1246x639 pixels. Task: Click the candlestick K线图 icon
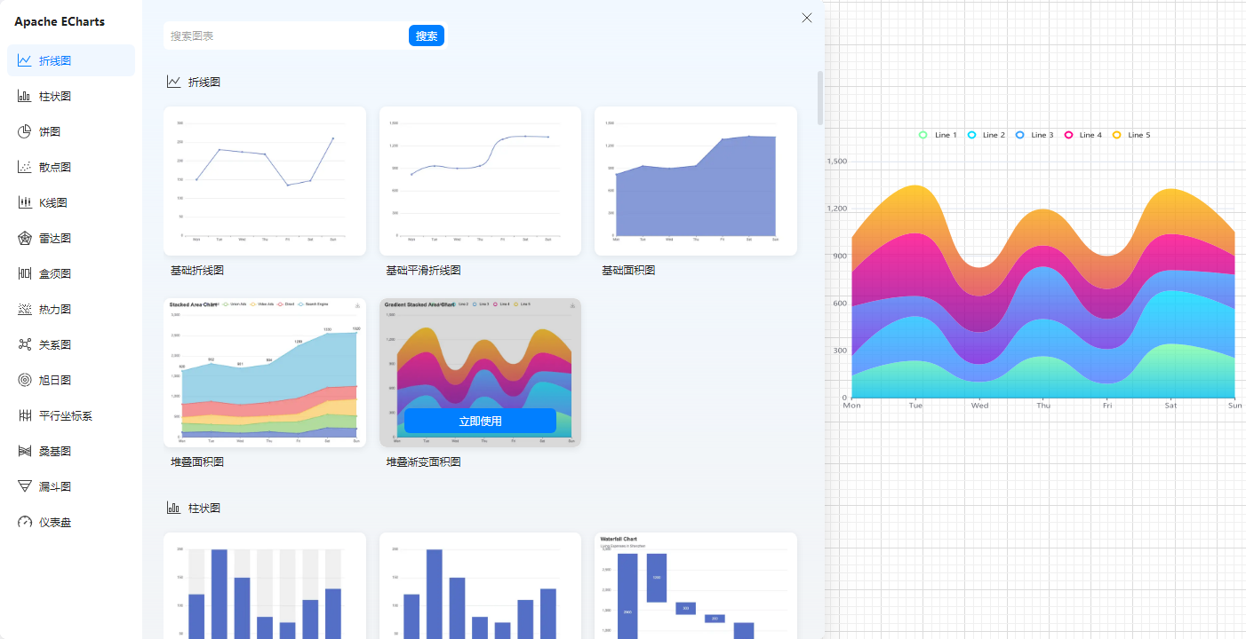tap(24, 202)
